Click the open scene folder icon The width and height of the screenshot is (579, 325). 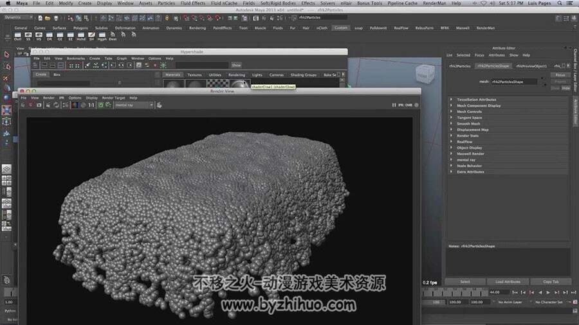pos(48,18)
